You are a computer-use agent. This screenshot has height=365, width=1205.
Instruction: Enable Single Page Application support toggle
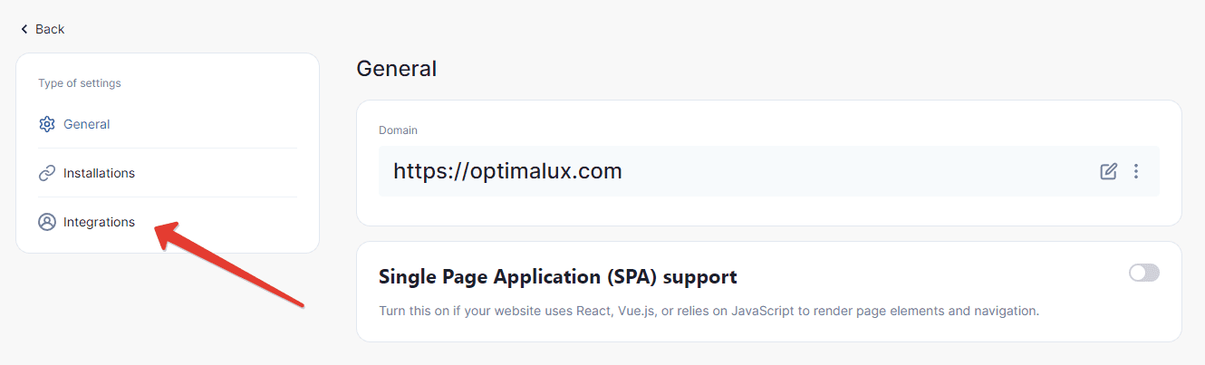coord(1144,273)
